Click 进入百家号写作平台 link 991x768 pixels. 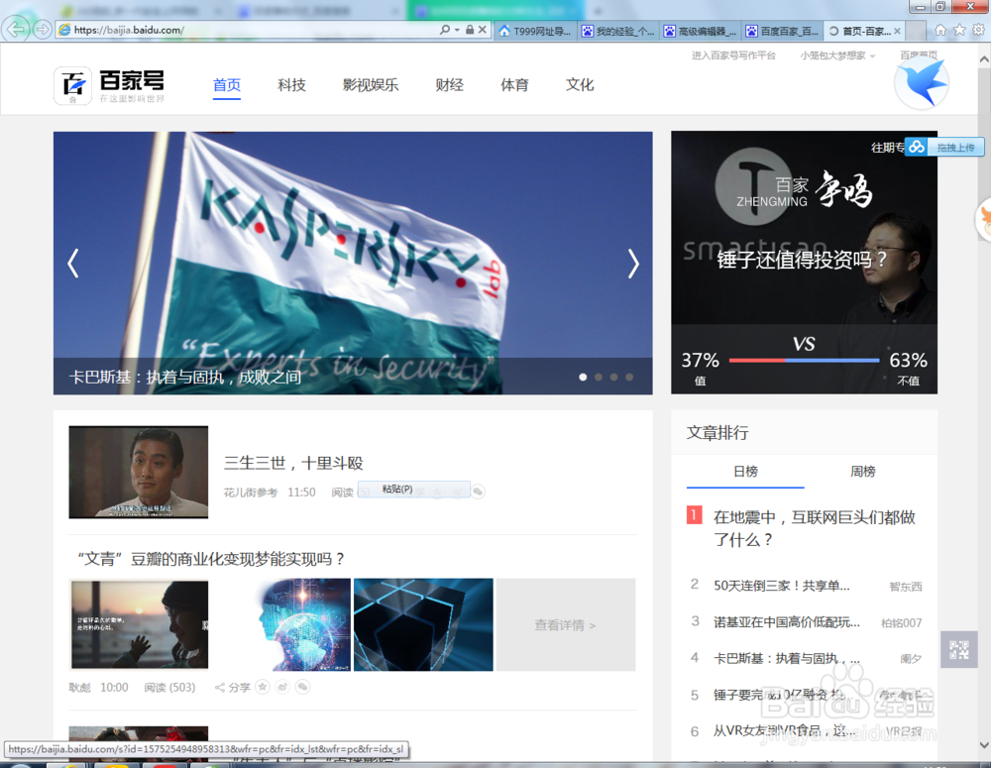(x=733, y=55)
